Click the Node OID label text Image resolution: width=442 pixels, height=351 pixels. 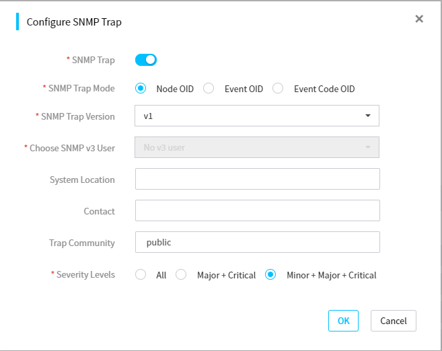tap(175, 89)
